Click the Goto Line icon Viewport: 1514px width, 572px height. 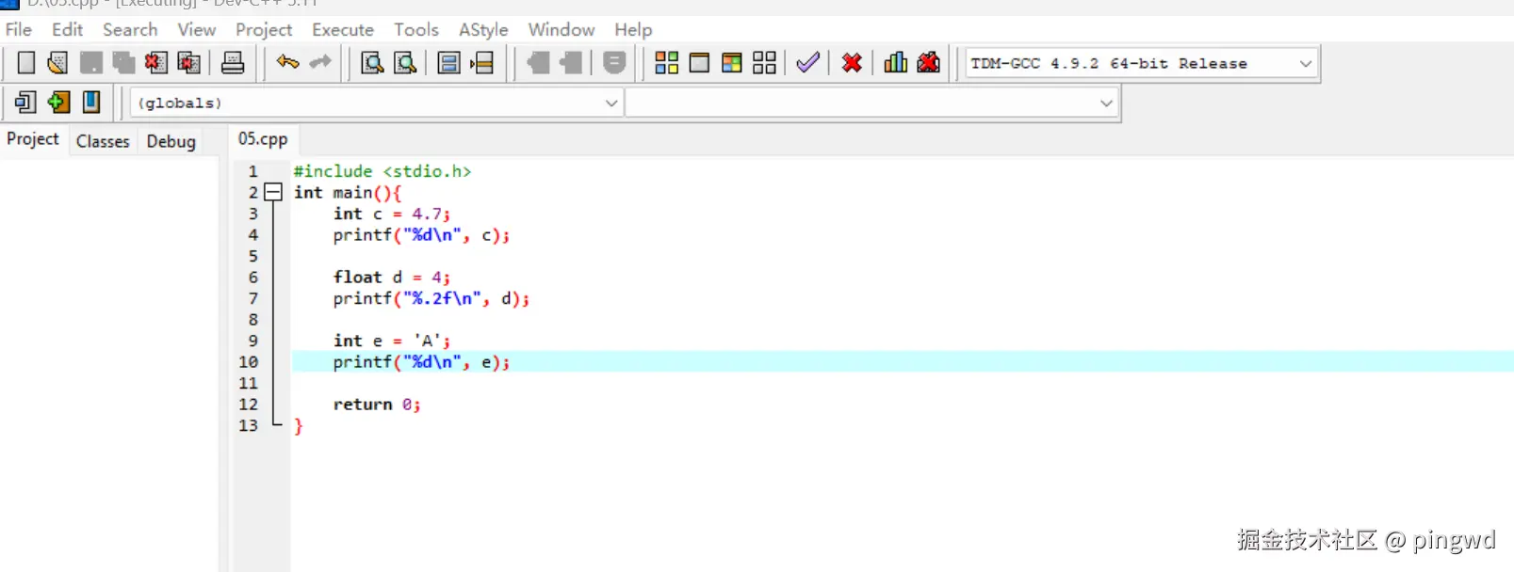pos(482,63)
